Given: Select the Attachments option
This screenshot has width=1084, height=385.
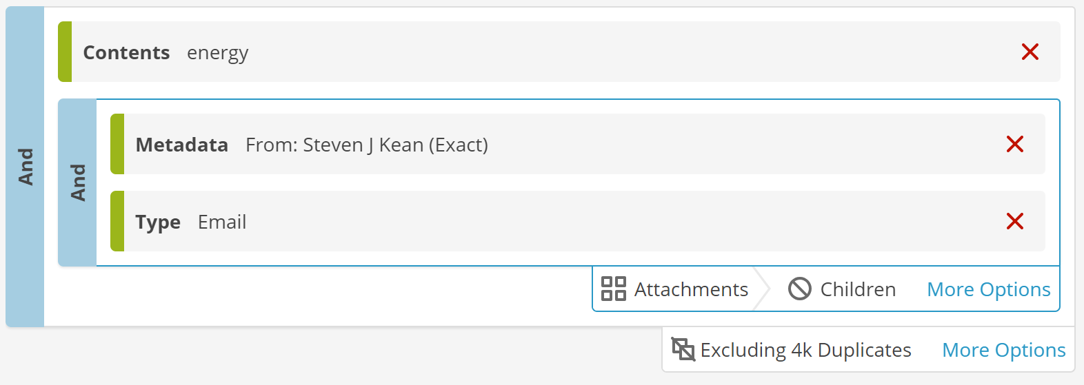Looking at the screenshot, I should (674, 289).
